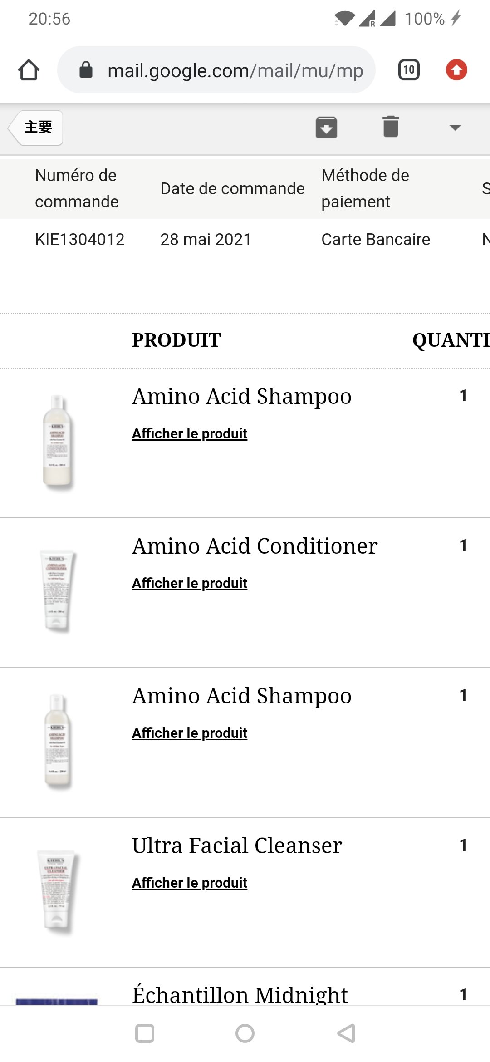Open Afficher le produit for Ultra Facial Cleanser
Screen dimensions: 490x1062
pyautogui.click(x=190, y=883)
